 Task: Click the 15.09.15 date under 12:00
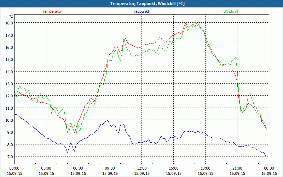pyautogui.click(x=142, y=173)
